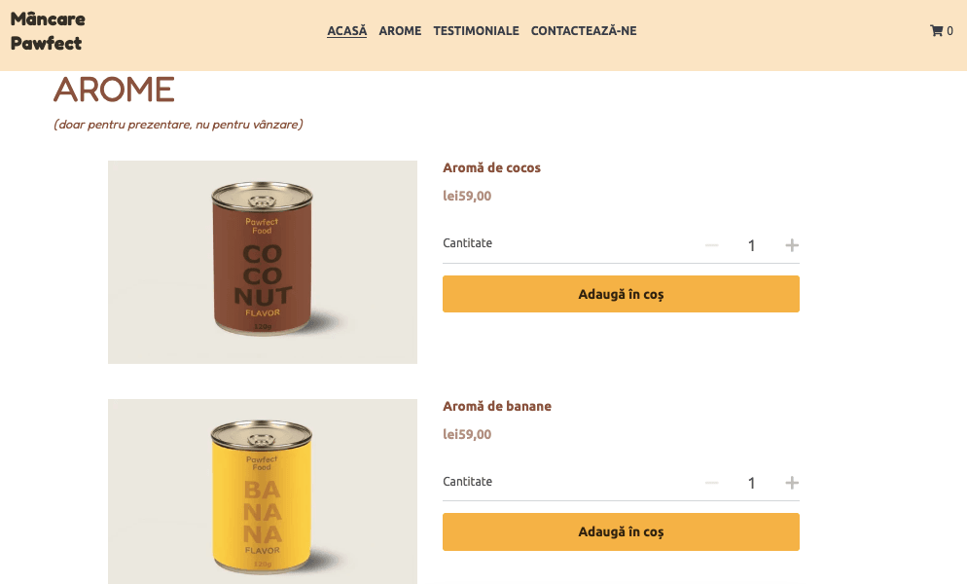The width and height of the screenshot is (967, 584).
Task: Open the shopping cart icon
Action: (x=937, y=31)
